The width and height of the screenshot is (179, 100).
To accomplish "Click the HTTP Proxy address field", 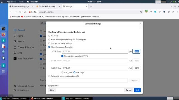I will (x=95, y=51).
